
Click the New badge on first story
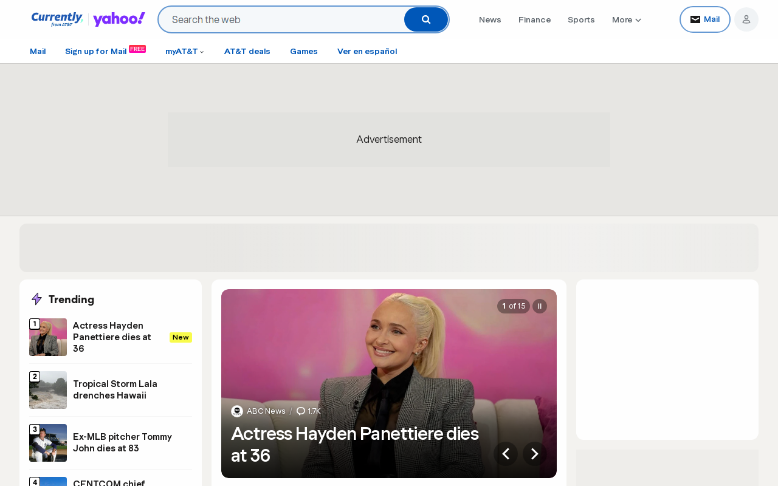(x=181, y=337)
